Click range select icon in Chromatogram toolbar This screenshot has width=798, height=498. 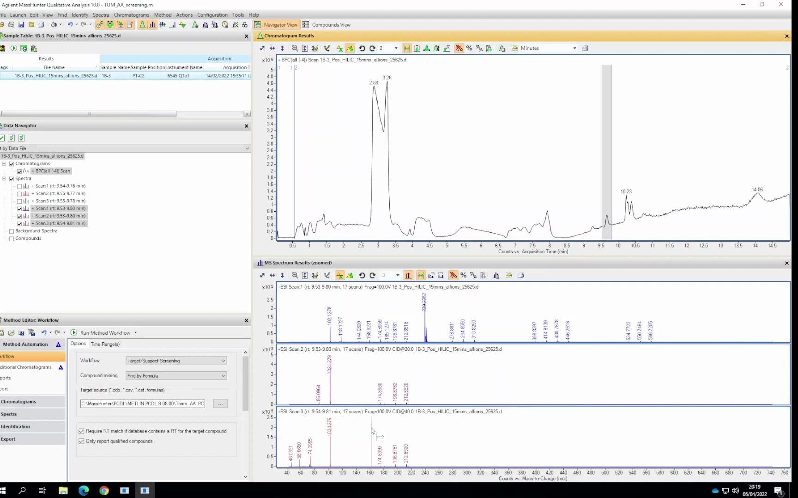[406, 48]
